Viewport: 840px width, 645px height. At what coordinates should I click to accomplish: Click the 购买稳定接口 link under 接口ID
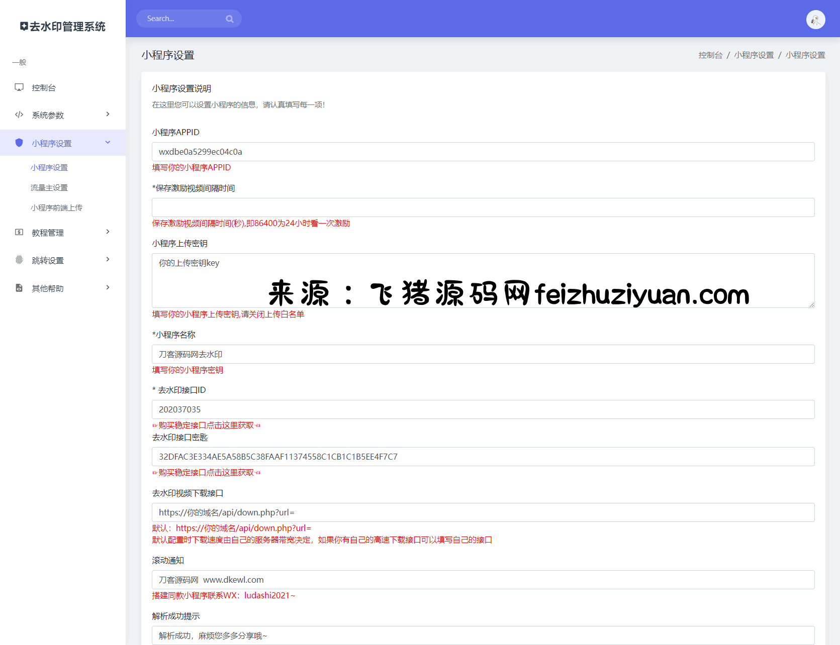pyautogui.click(x=206, y=425)
